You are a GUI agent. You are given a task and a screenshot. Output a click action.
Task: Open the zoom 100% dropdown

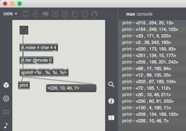(x=10, y=14)
